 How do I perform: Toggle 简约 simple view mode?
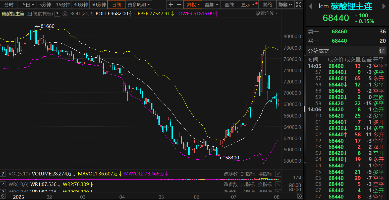267,5
